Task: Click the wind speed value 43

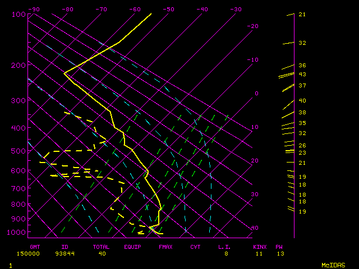Action: [302, 75]
